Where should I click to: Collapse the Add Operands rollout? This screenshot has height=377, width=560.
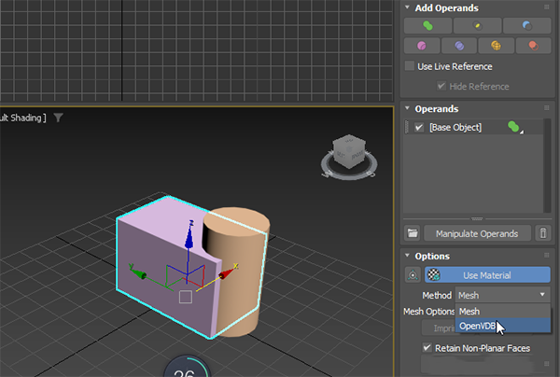(x=408, y=7)
